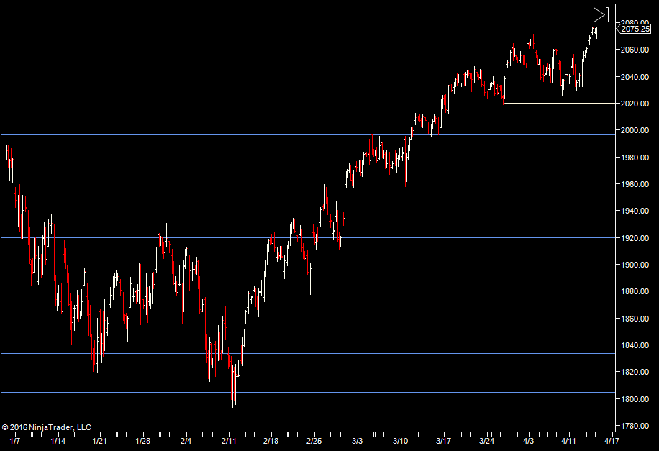This screenshot has height=451, width=659.
Task: Click the short white line near 1855
Action: (x=32, y=327)
